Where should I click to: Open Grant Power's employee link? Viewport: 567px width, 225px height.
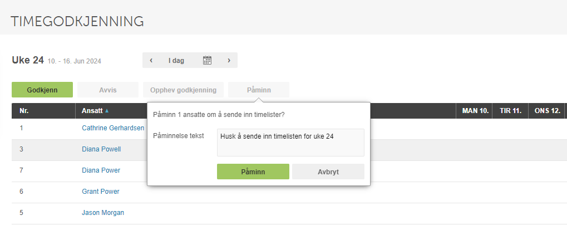click(x=101, y=192)
